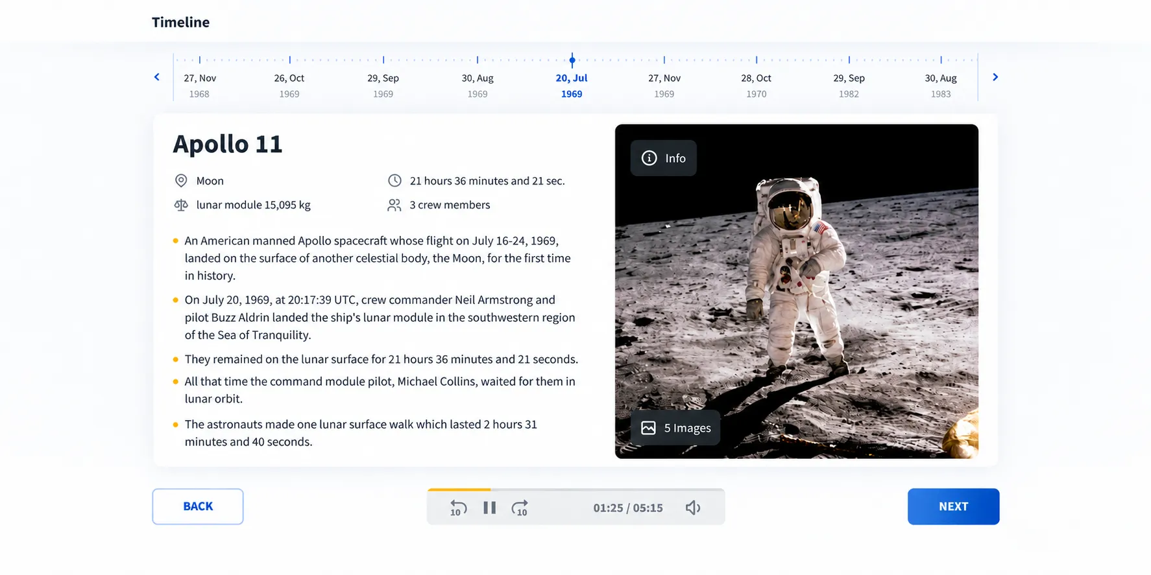This screenshot has width=1151, height=575.
Task: Click the bullet beginning 'On July 20, 1969'
Action: tap(380, 317)
